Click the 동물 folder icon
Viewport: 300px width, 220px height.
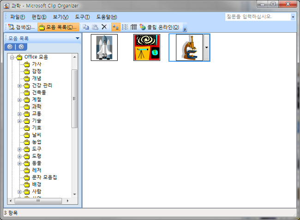27,163
